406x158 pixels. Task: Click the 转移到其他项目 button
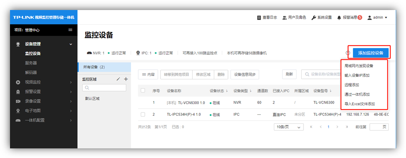coord(176,74)
